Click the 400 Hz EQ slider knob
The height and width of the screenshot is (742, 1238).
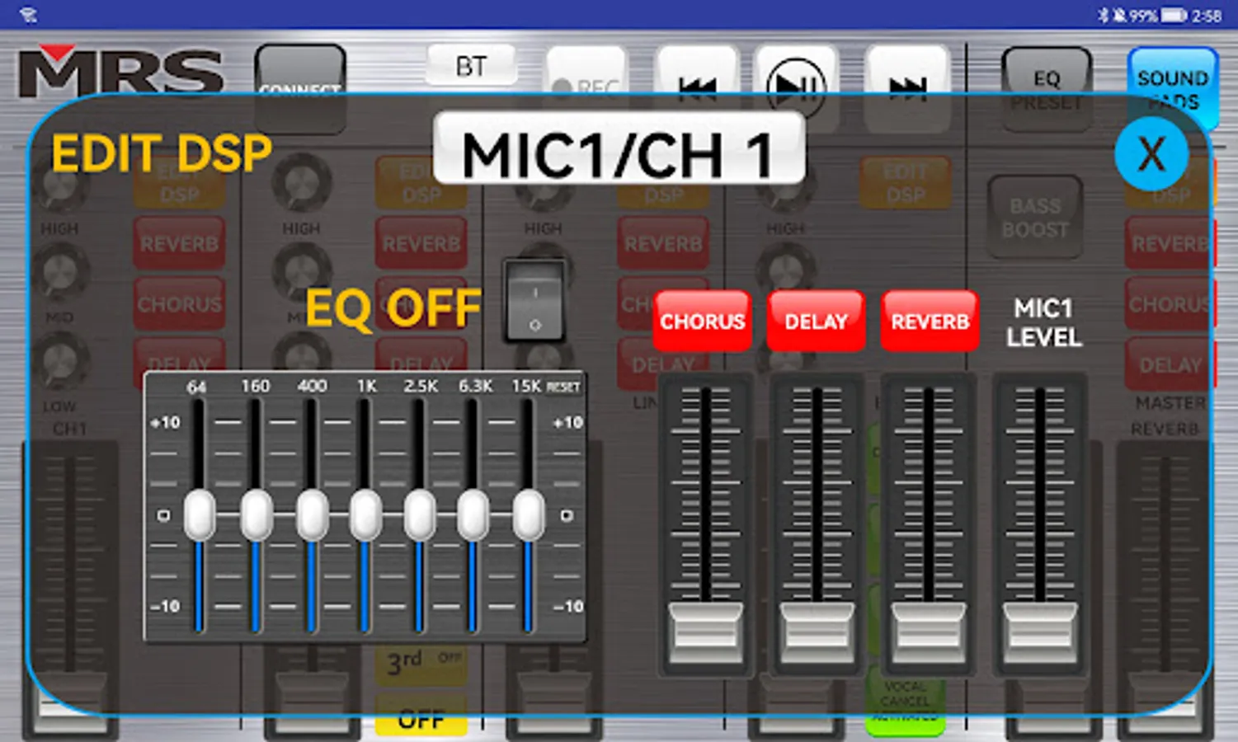point(312,515)
